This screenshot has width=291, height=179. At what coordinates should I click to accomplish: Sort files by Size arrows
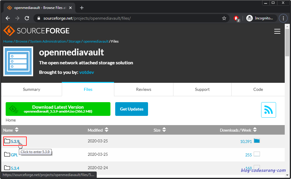[164, 130]
